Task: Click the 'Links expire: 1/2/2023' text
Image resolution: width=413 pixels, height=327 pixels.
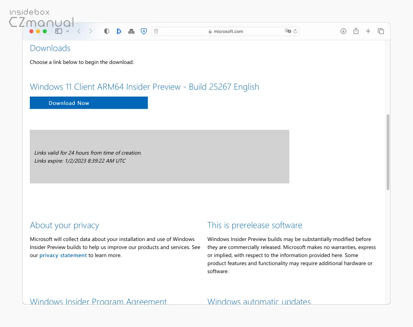Action: [80, 161]
